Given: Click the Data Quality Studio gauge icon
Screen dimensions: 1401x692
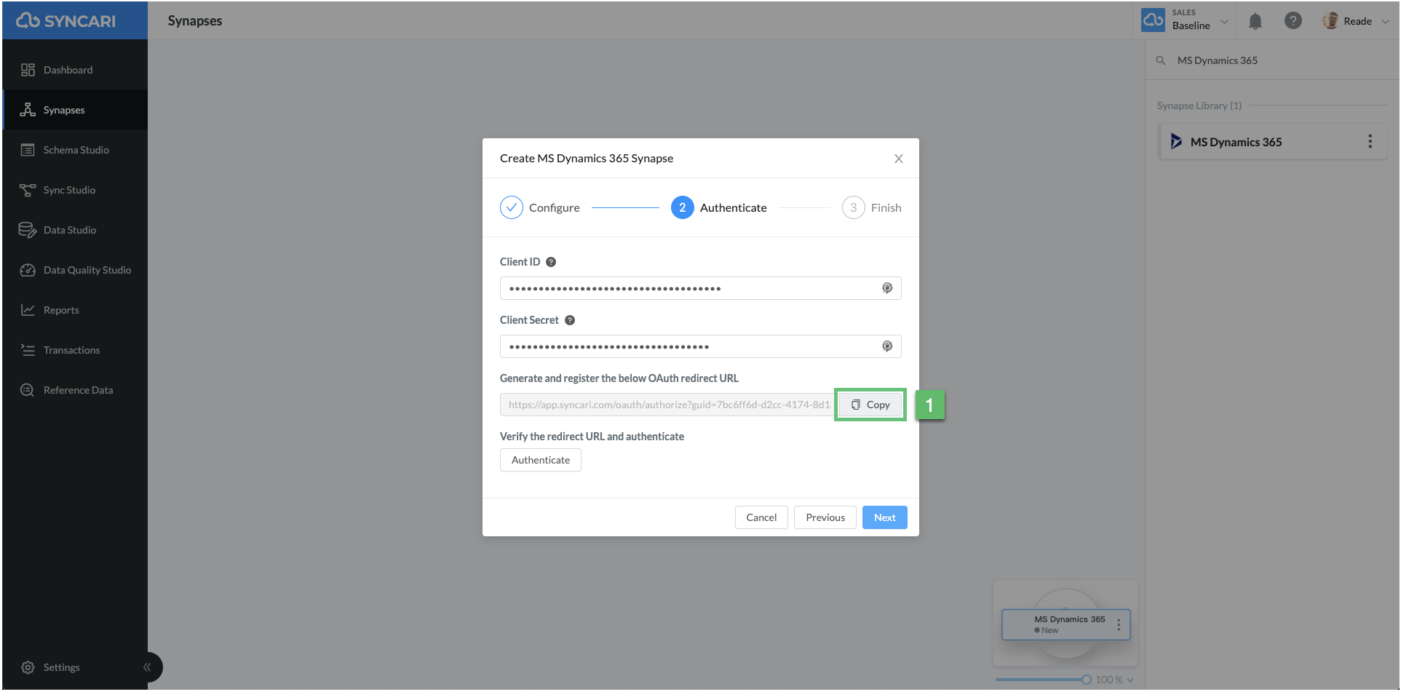Looking at the screenshot, I should coord(28,270).
